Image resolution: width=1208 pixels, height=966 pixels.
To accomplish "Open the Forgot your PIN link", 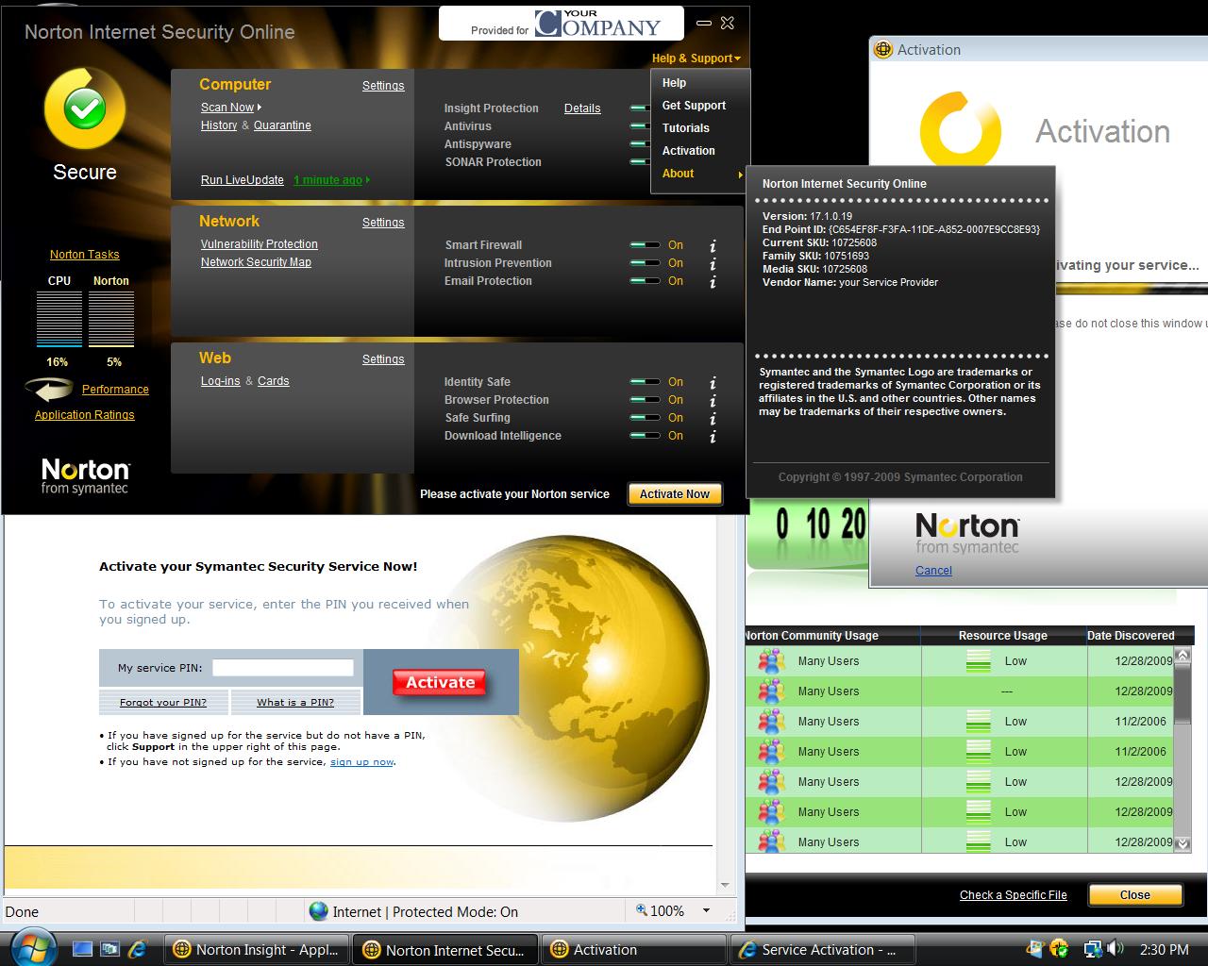I will (163, 702).
